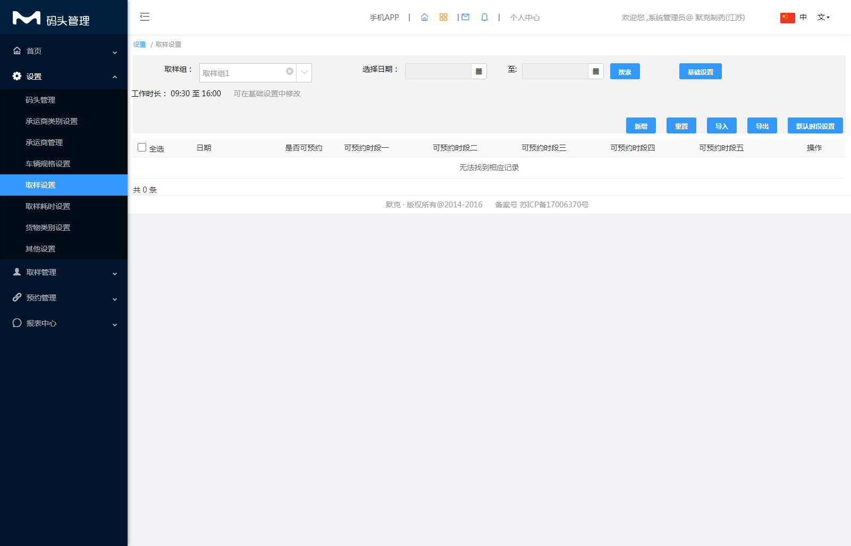Click the end date input field
The image size is (851, 546).
[x=555, y=71]
